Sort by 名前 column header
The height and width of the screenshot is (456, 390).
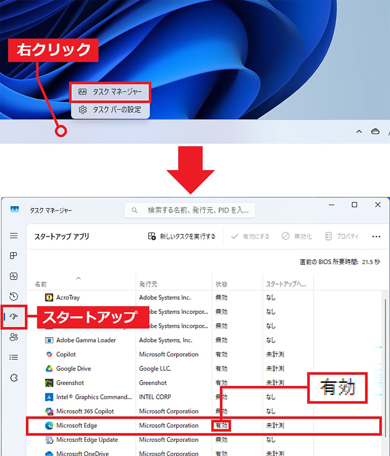pos(41,284)
